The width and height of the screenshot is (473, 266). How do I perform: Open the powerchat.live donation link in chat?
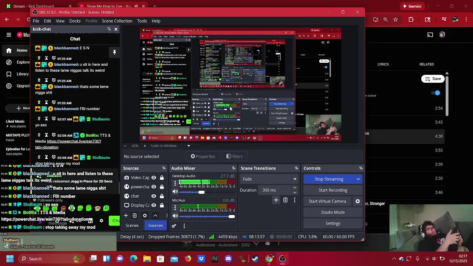[68, 144]
